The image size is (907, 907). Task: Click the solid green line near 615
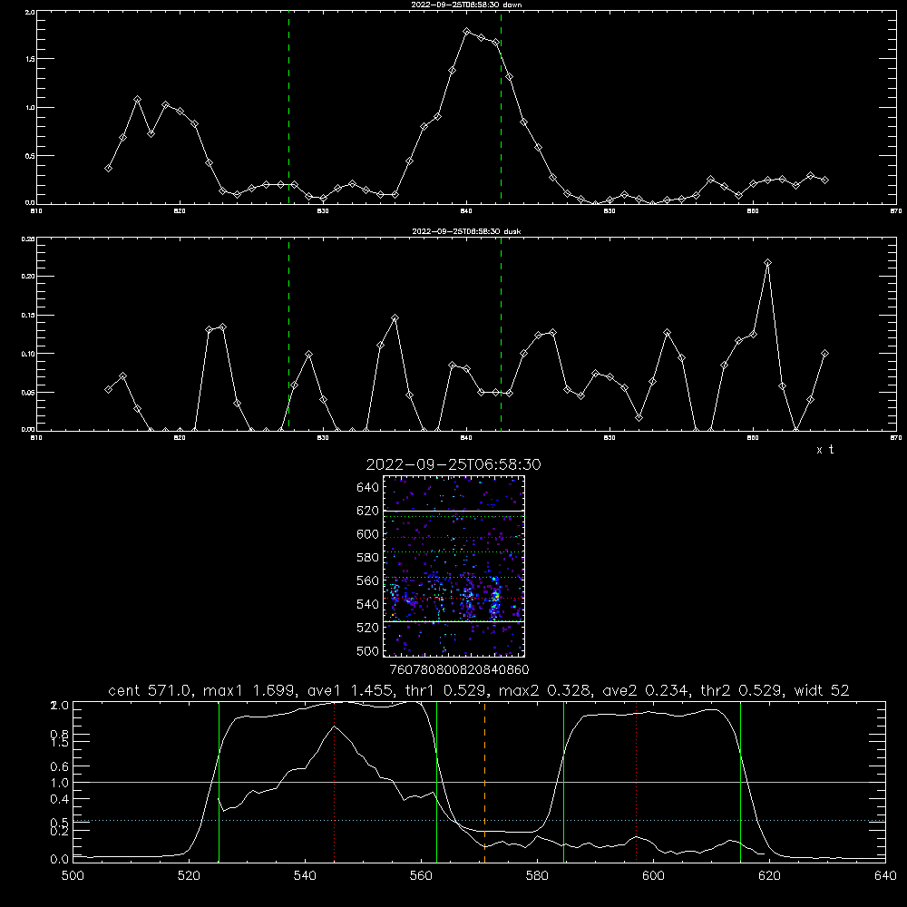click(x=740, y=782)
